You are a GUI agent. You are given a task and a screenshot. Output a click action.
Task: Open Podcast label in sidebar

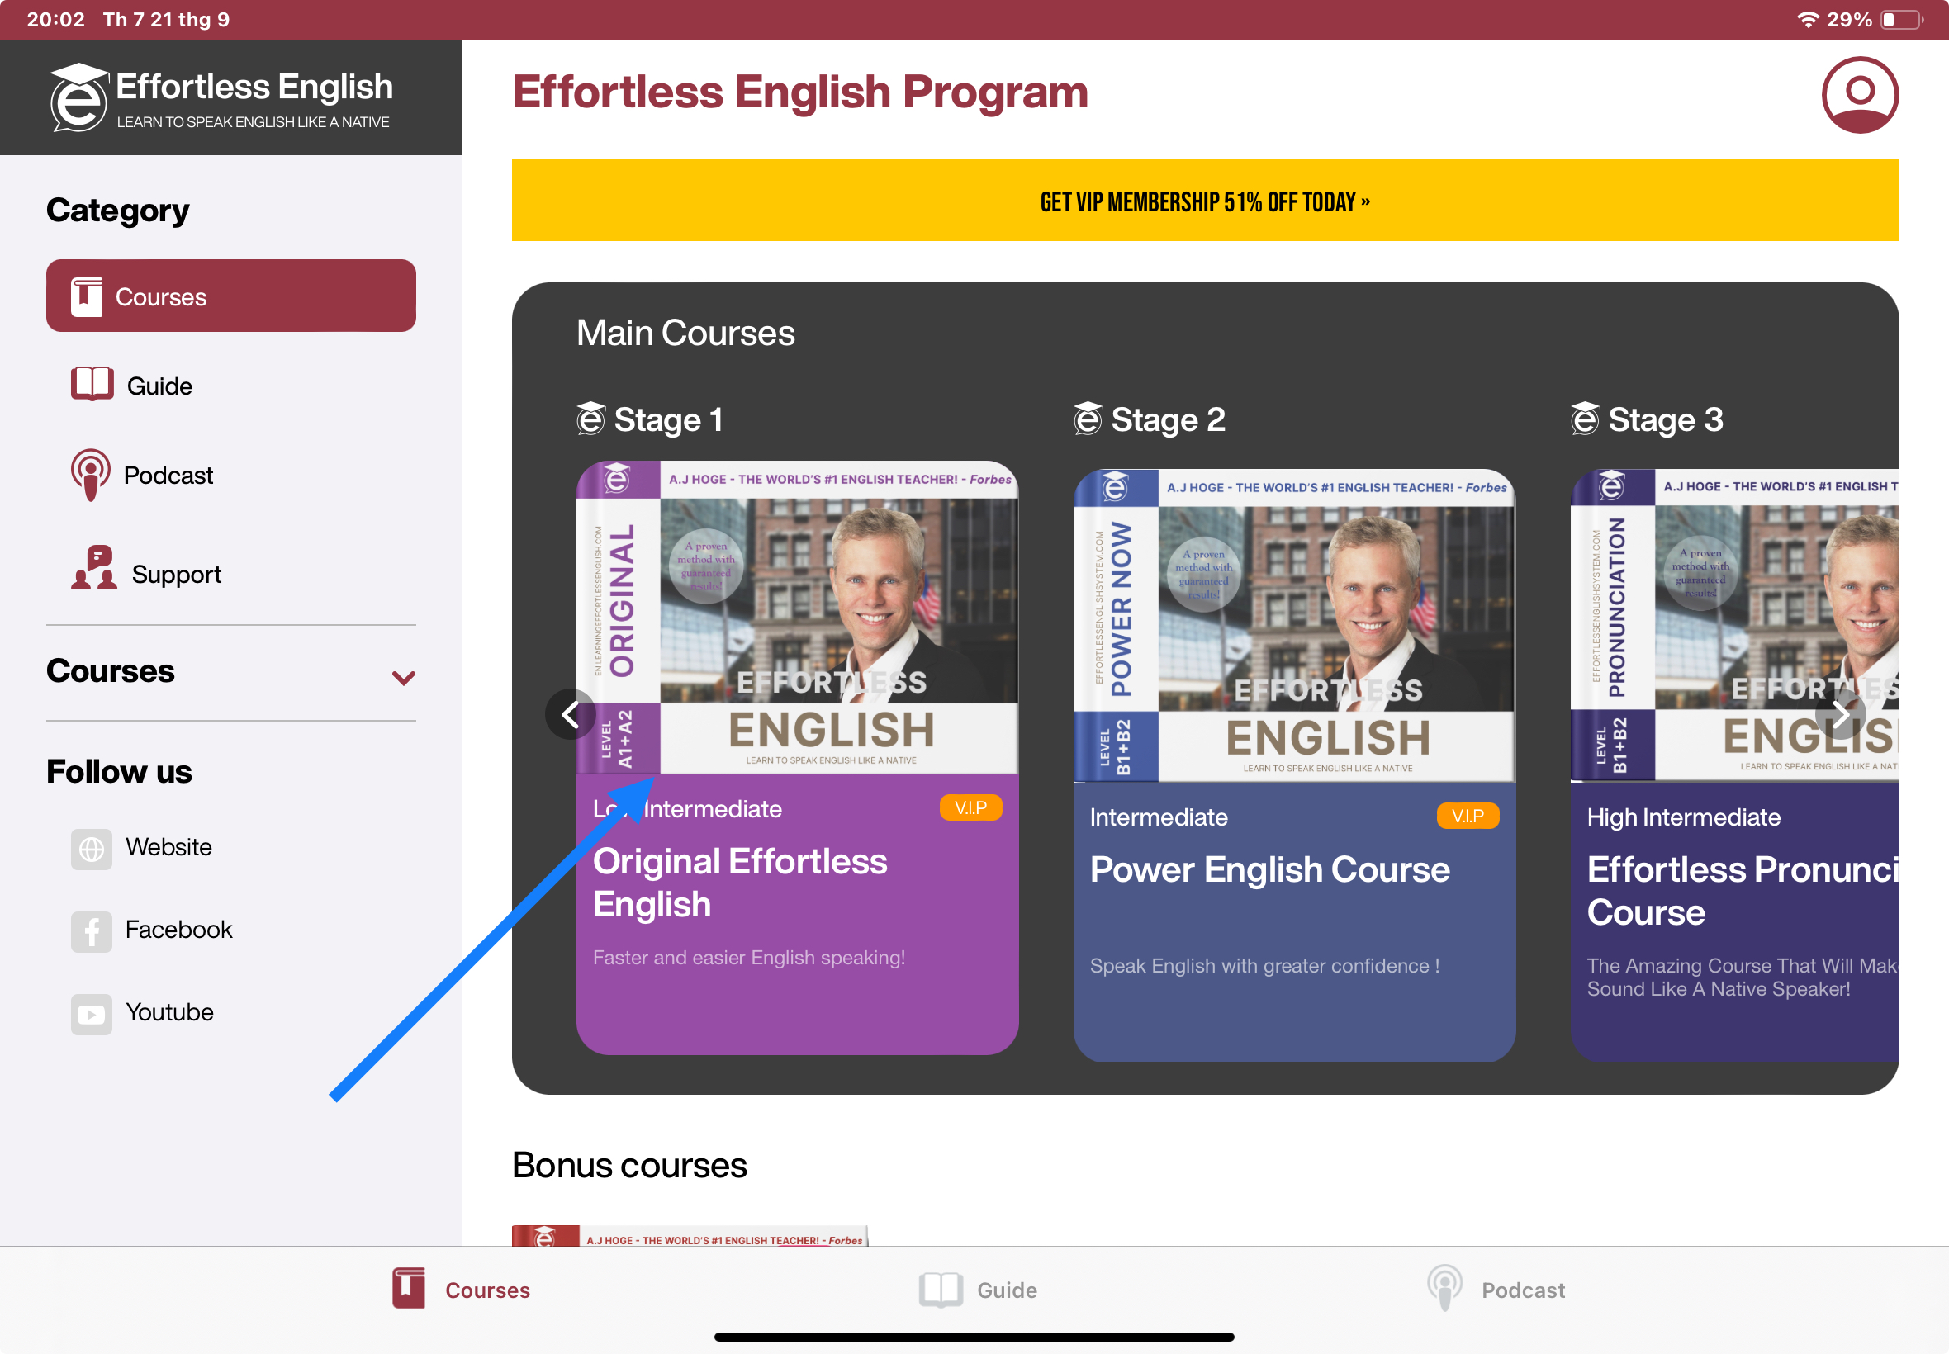coord(168,475)
